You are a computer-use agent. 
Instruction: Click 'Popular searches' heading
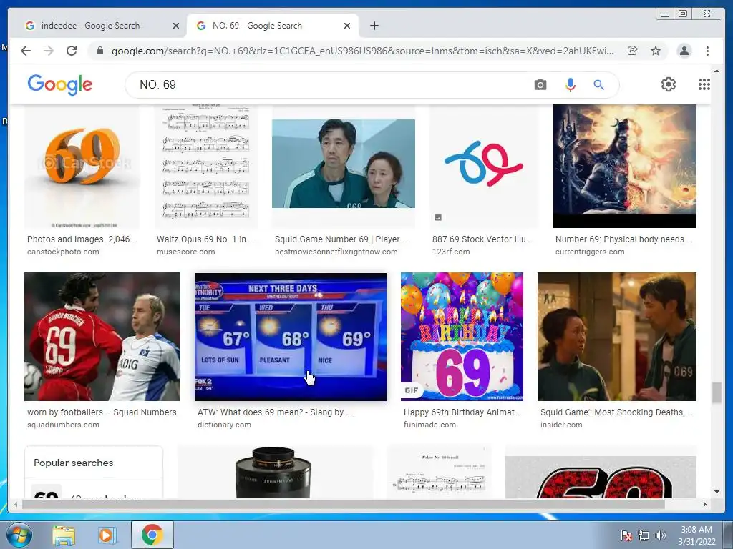(x=74, y=463)
